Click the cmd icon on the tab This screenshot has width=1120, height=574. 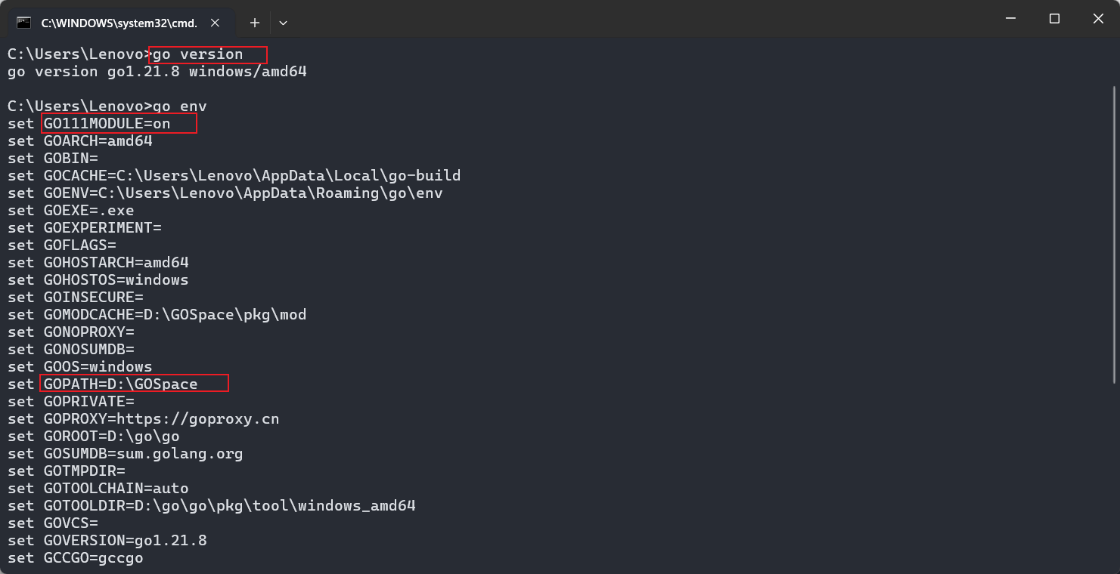click(24, 23)
